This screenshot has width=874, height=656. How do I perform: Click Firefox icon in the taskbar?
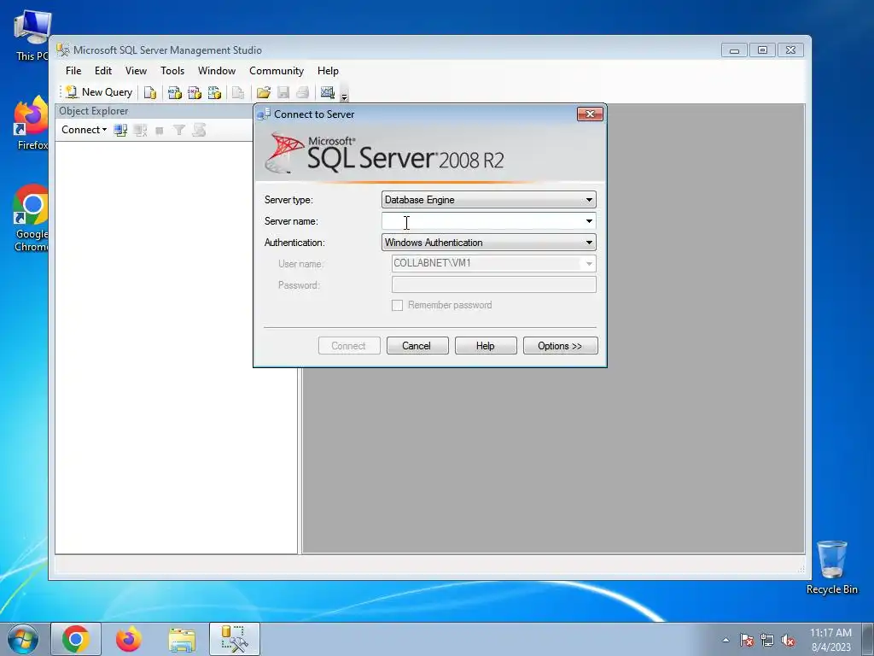[129, 639]
